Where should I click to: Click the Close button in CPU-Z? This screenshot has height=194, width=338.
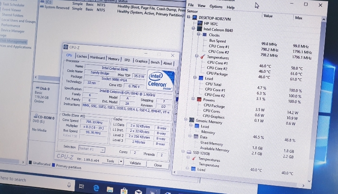(158, 165)
